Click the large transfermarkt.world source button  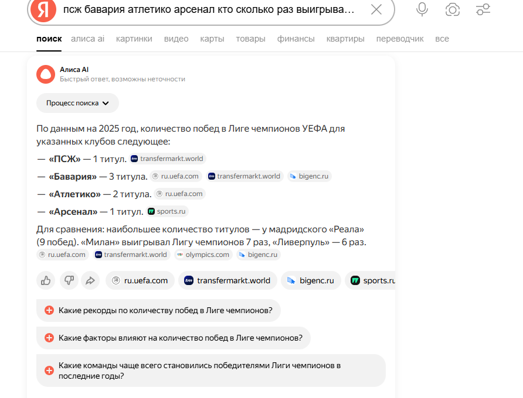coord(227,280)
